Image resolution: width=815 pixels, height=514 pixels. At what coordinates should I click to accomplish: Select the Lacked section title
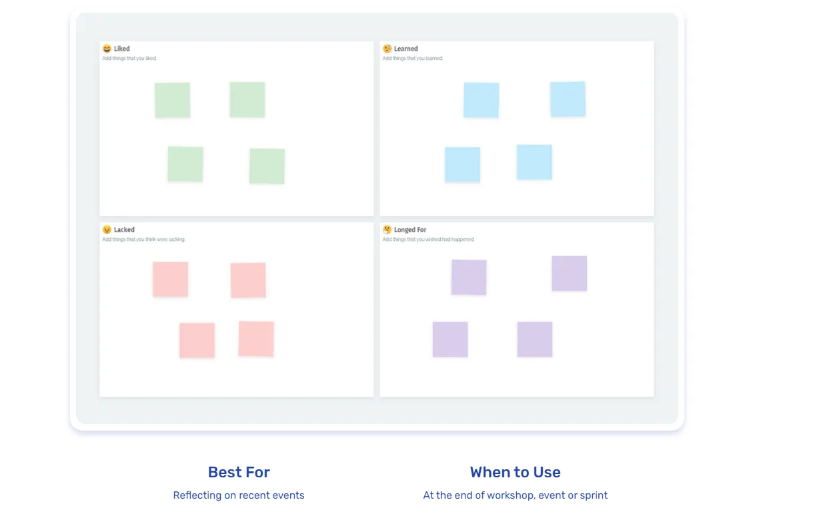[x=124, y=230]
